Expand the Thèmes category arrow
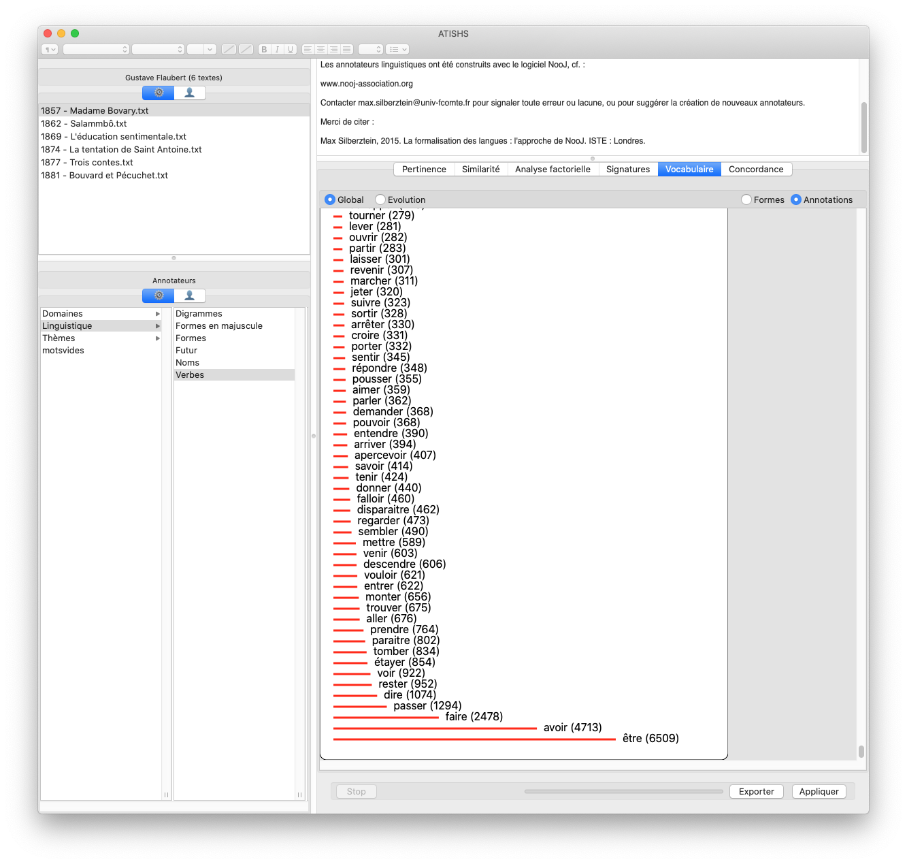The image size is (907, 864). 158,338
